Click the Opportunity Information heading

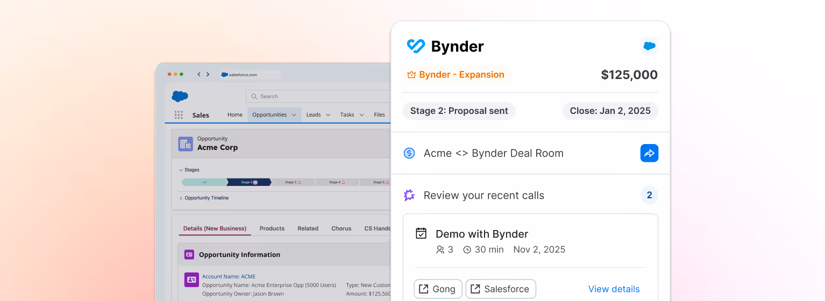240,255
